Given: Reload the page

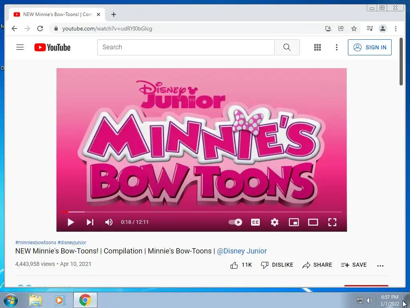Looking at the screenshot, I should [x=40, y=28].
